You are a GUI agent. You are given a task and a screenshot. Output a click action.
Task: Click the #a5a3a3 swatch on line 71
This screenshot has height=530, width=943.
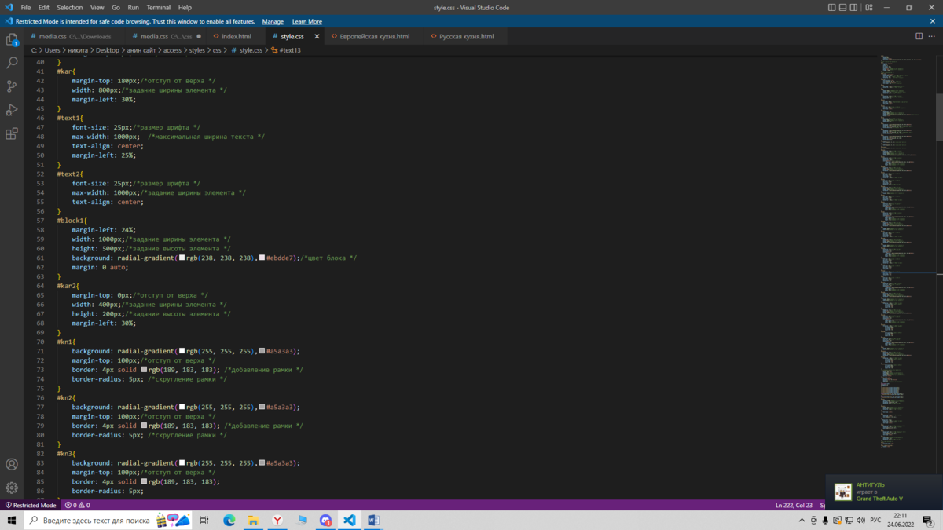pos(262,351)
